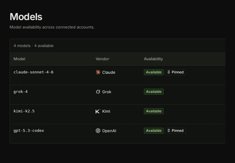Click the pin icon in gpt-5.3-codex row
The height and width of the screenshot is (163, 235).
coord(168,131)
